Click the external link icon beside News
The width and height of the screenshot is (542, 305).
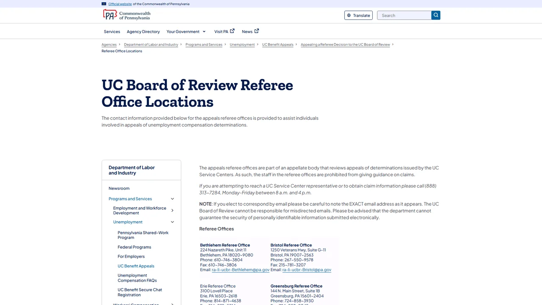tap(257, 31)
